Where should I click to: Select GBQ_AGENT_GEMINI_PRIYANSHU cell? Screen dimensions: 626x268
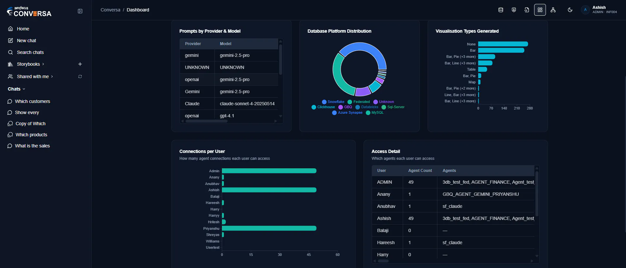click(486, 194)
